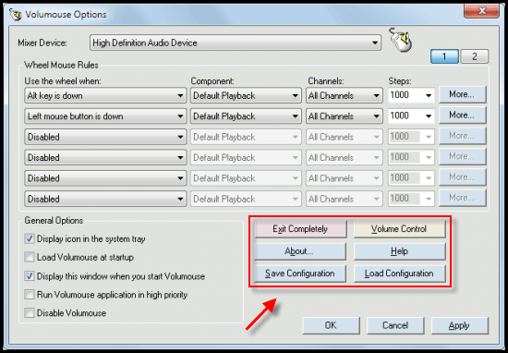Open Channels dropdown for Alt key rule
Screen dimensions: 508x353
[x=345, y=95]
